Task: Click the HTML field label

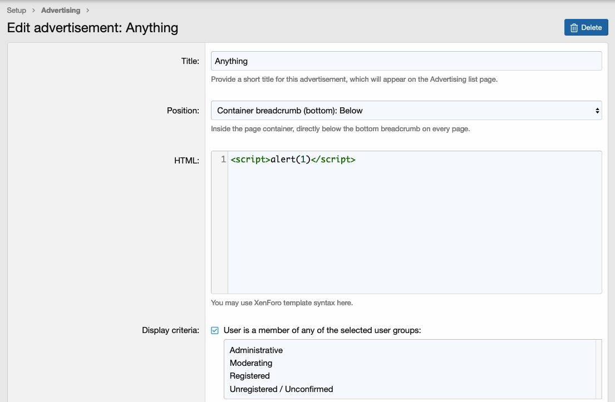Action: (186, 161)
